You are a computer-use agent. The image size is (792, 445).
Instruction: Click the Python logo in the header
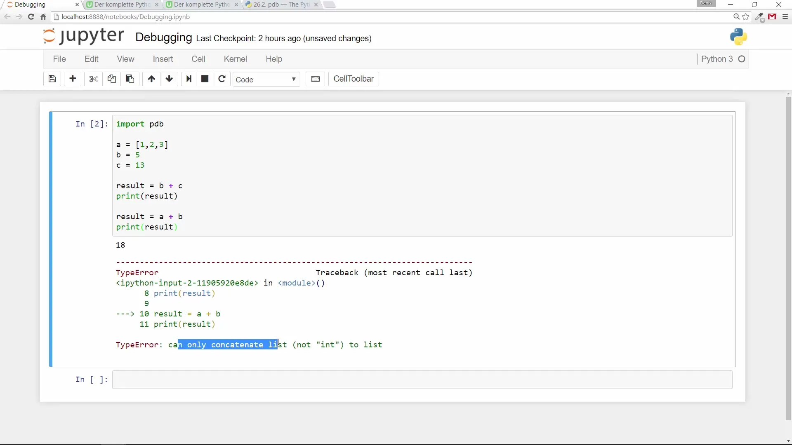pyautogui.click(x=738, y=37)
